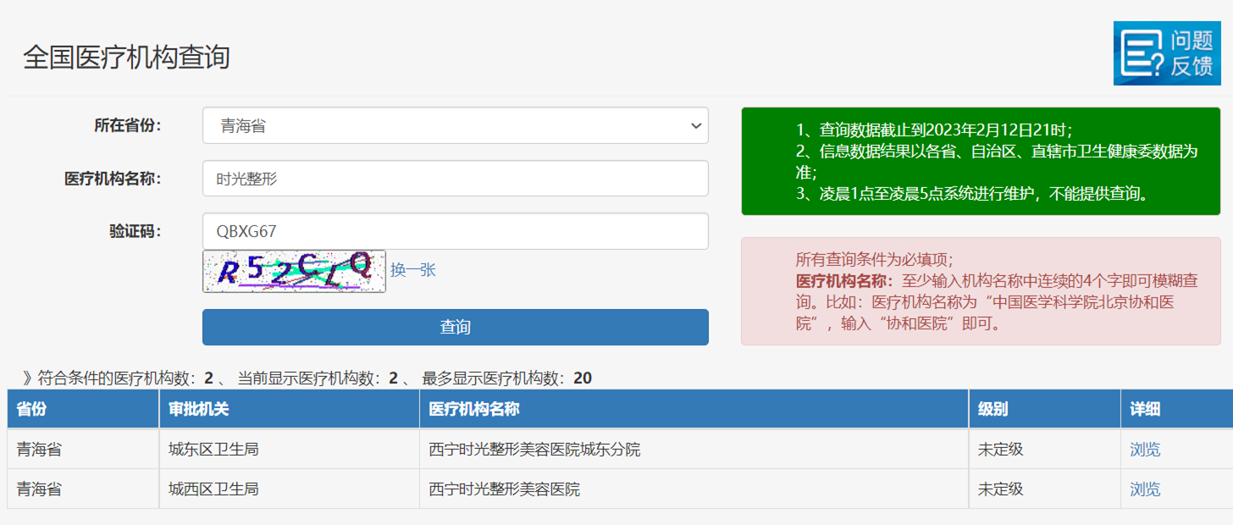
Task: Click the 级别 column header
Action: click(x=1044, y=409)
